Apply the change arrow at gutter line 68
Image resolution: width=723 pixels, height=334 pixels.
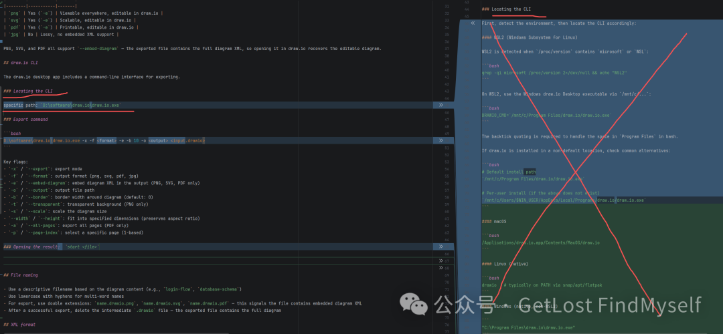(x=440, y=268)
